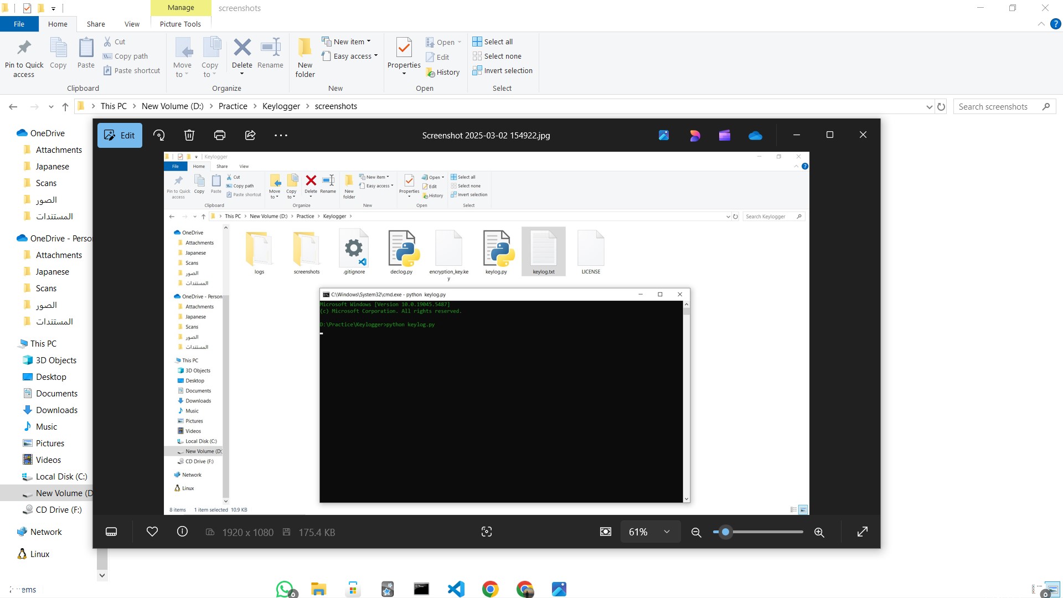Open the Easy access dropdown
Screen dimensions: 1063x598
[x=350, y=56]
